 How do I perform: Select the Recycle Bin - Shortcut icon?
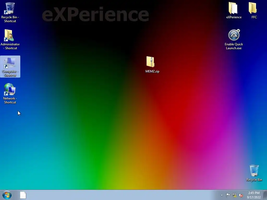click(x=10, y=12)
